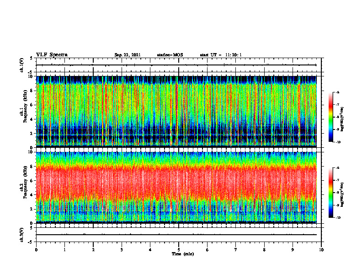Screen dimensions: 362x280
Task: Click the ch.2 frequency axis "6" tick label
Action: click(32, 181)
